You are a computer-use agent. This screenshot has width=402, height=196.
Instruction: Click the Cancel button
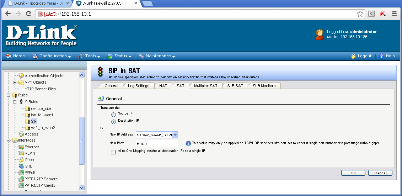point(380,173)
